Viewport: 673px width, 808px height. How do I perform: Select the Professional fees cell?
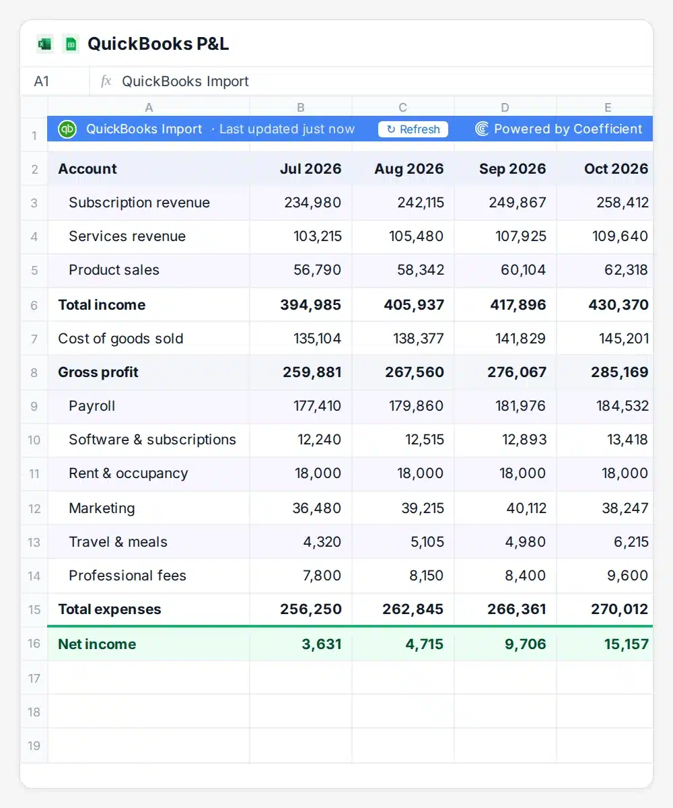coord(149,576)
